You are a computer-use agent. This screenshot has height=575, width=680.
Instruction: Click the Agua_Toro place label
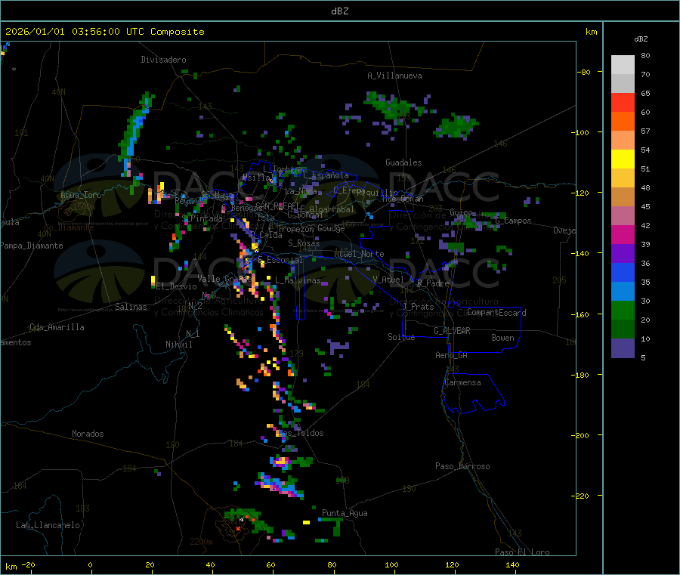pyautogui.click(x=81, y=195)
